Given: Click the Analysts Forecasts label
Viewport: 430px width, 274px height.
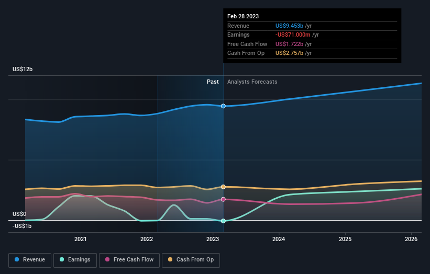Looking at the screenshot, I should pyautogui.click(x=252, y=82).
